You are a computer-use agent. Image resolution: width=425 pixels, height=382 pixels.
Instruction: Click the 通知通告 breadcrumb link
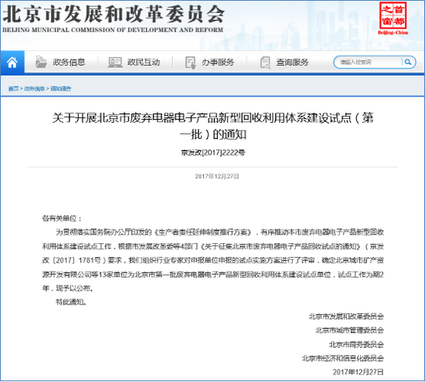coord(61,89)
